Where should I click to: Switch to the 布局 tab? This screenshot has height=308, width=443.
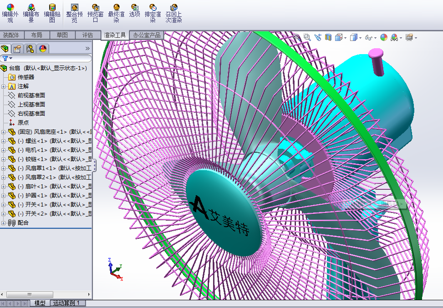click(37, 35)
